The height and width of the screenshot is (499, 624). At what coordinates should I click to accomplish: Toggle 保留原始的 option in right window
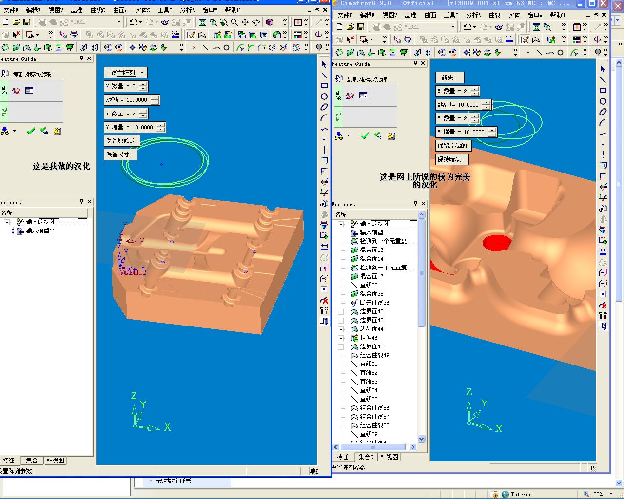pyautogui.click(x=452, y=146)
